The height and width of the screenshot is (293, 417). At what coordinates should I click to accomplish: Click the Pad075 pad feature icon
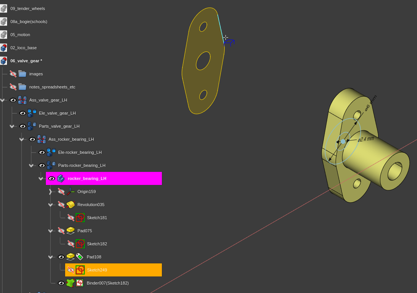coord(71,231)
